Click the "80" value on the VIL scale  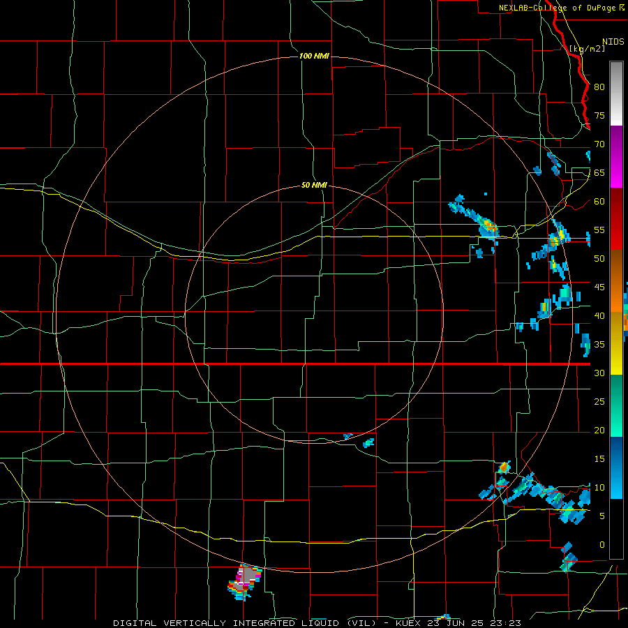(599, 87)
